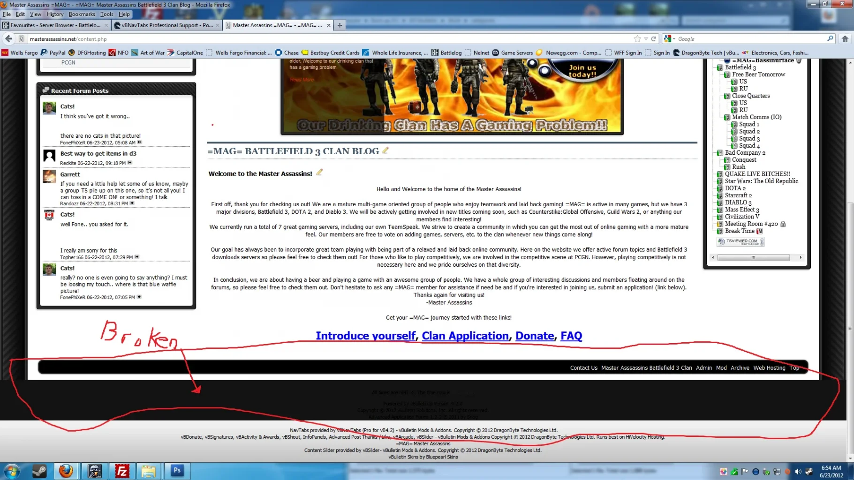Click the search magnifier in Google box
Image resolution: width=854 pixels, height=480 pixels.
point(830,38)
